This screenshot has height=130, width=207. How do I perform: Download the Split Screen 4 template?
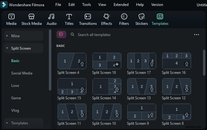82,64
